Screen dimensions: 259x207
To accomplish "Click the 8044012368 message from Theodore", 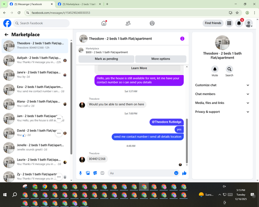I will tap(97, 159).
